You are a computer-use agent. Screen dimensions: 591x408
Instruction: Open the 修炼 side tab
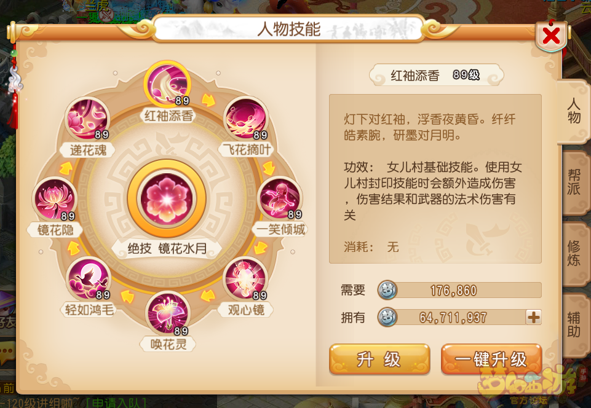pos(574,253)
